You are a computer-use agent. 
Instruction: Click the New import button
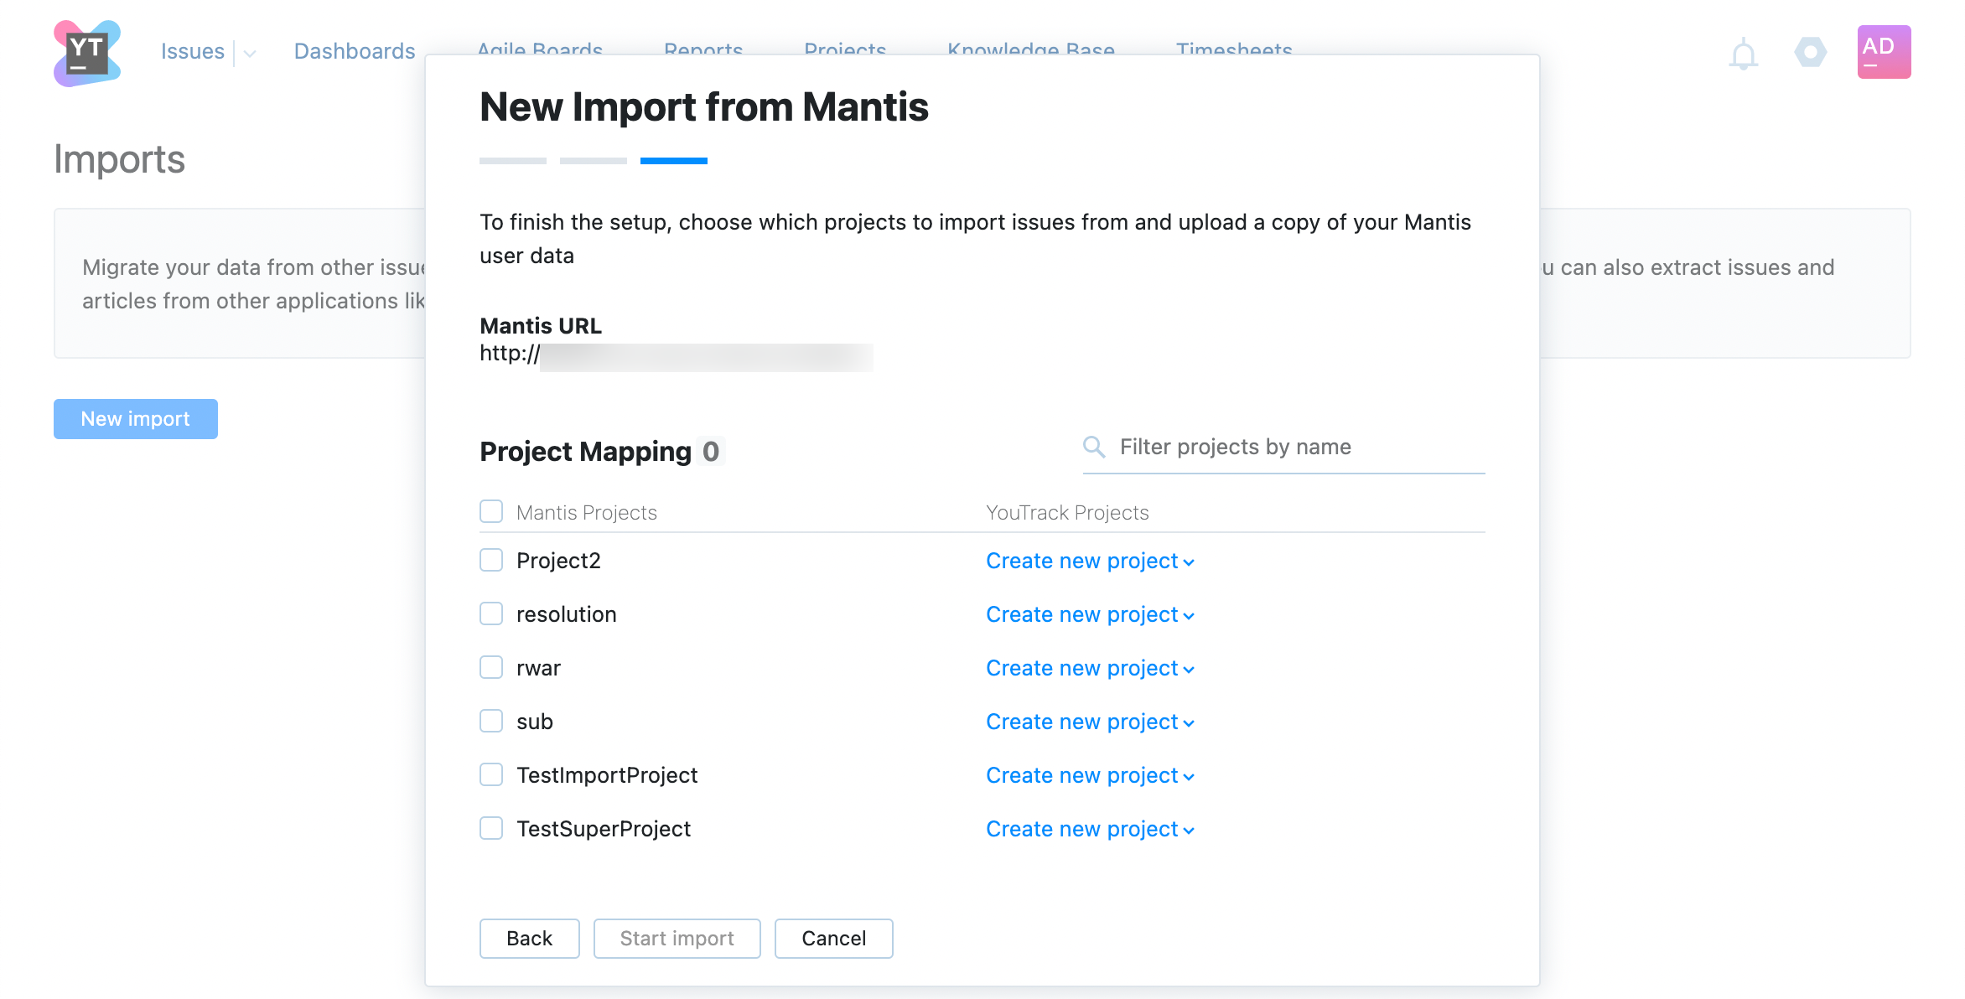(136, 419)
